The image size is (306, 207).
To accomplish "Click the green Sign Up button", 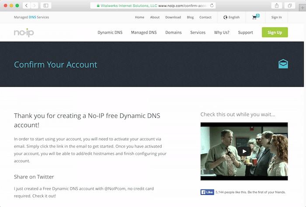I will pyautogui.click(x=275, y=32).
